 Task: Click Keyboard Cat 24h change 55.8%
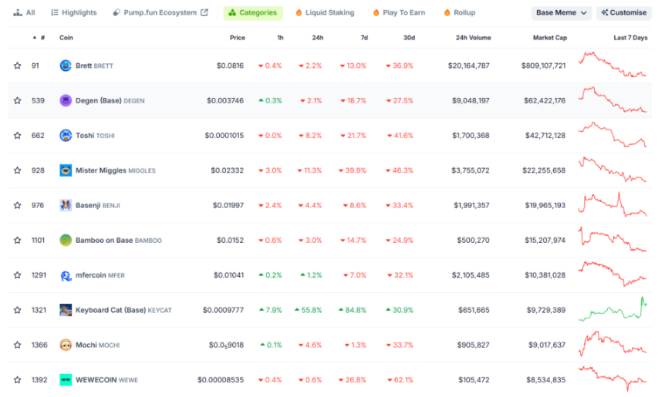(x=309, y=310)
